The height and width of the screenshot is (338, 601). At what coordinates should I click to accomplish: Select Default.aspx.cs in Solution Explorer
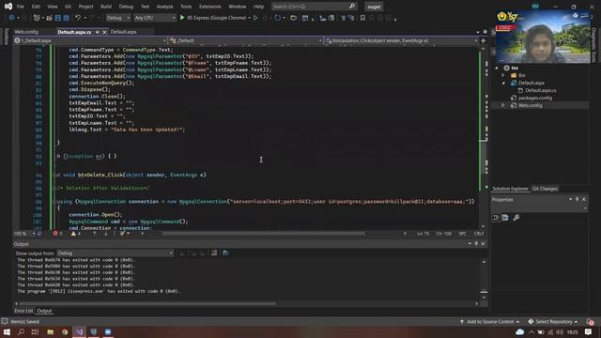pos(541,90)
